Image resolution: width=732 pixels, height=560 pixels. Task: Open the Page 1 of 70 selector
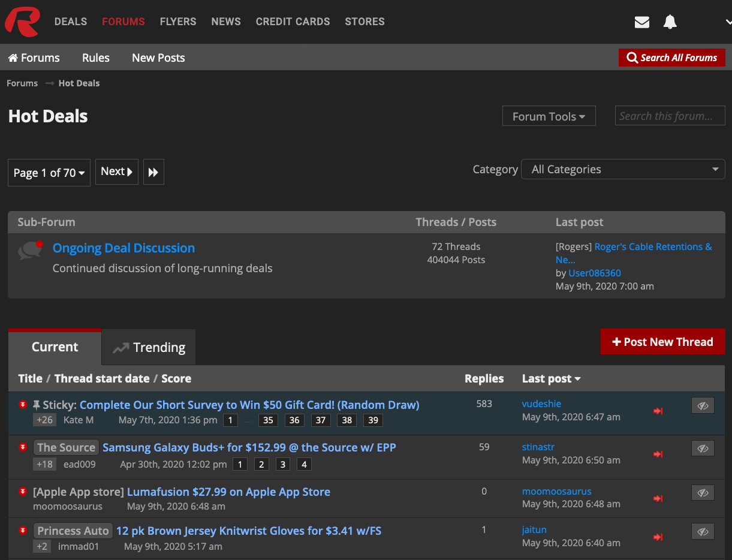[x=49, y=172]
